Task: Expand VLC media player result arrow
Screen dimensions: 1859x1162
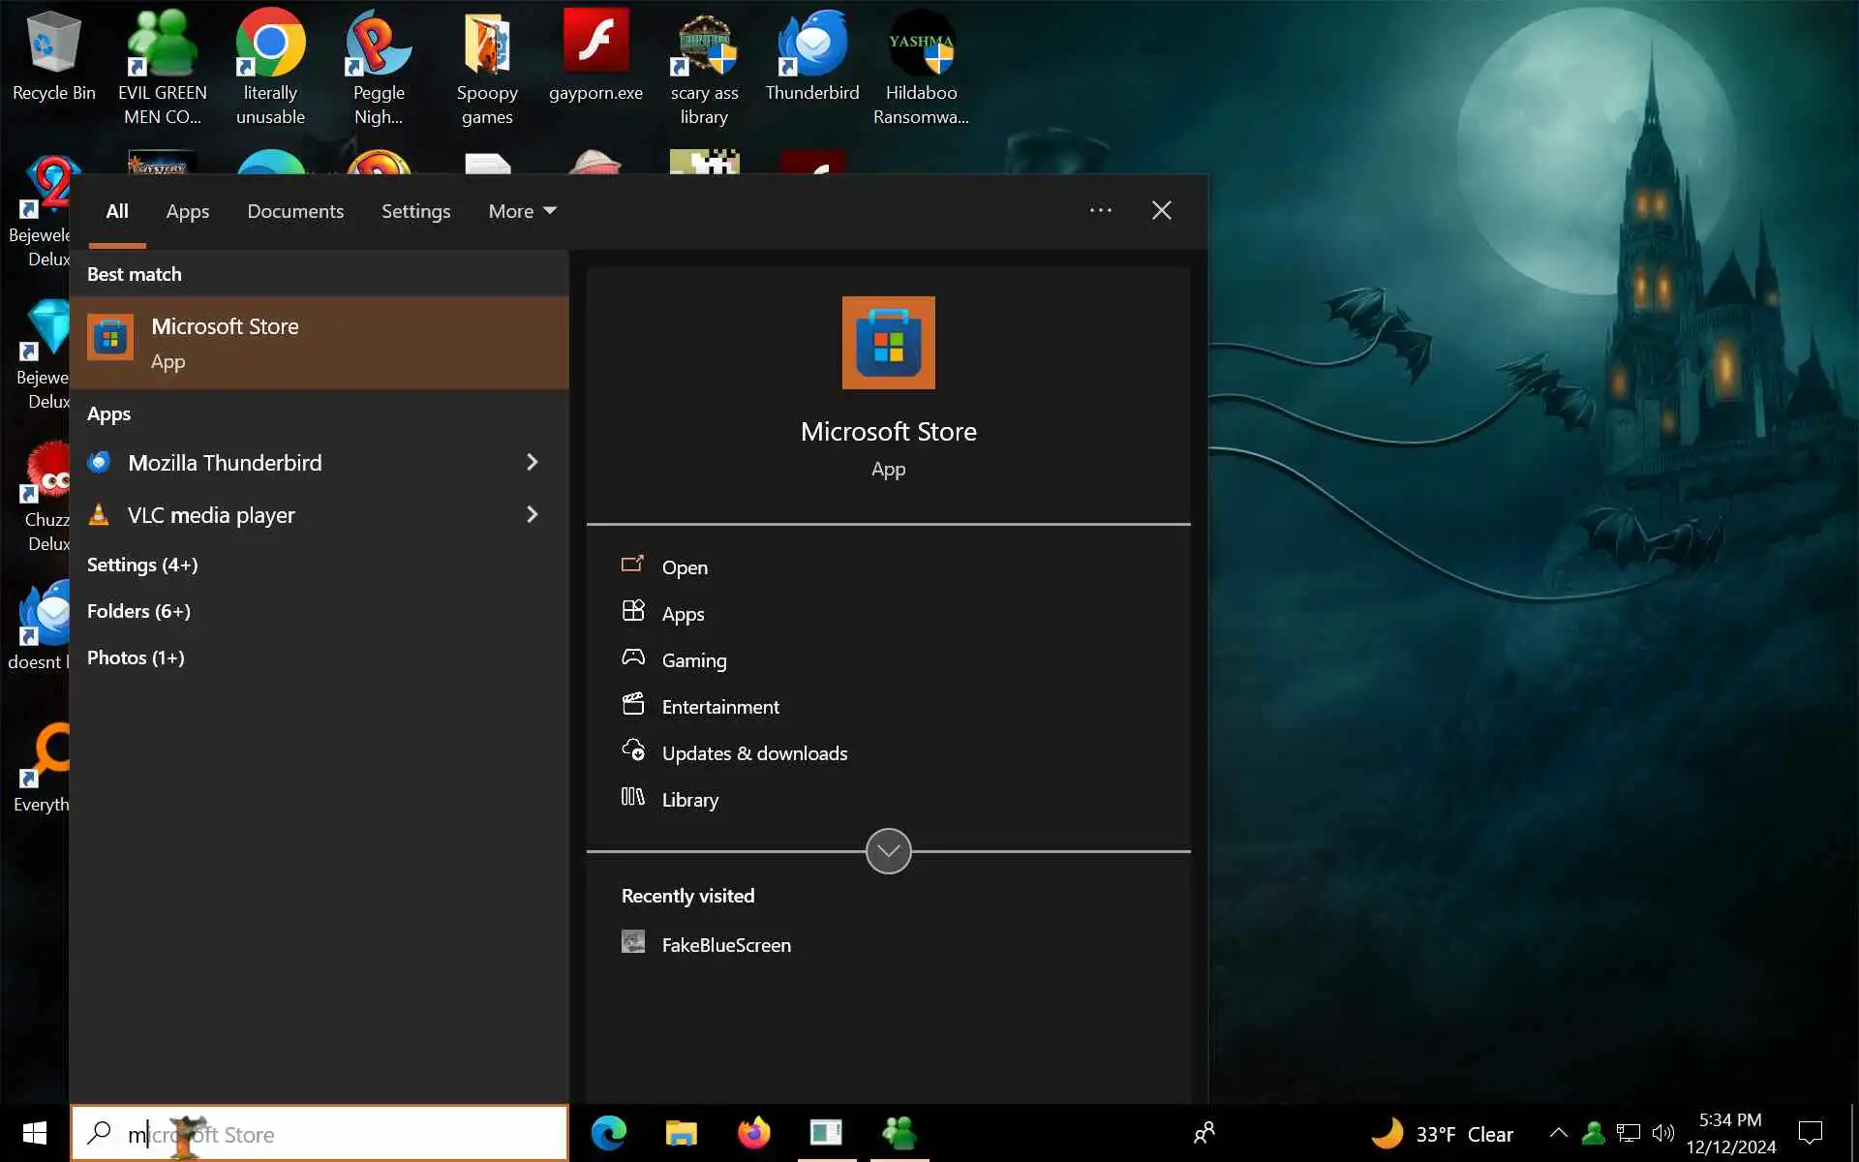Action: pos(532,515)
